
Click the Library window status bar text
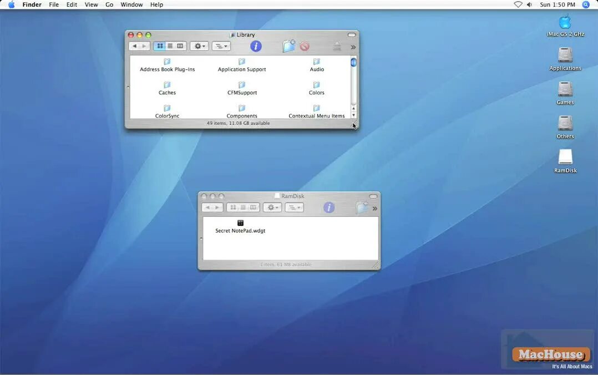[239, 123]
